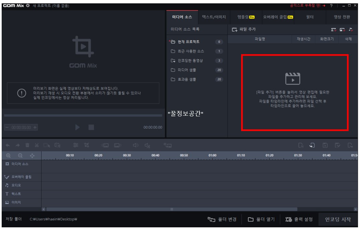Click the save-as icon with pencil
This screenshot has height=229, width=359.
coord(338,145)
